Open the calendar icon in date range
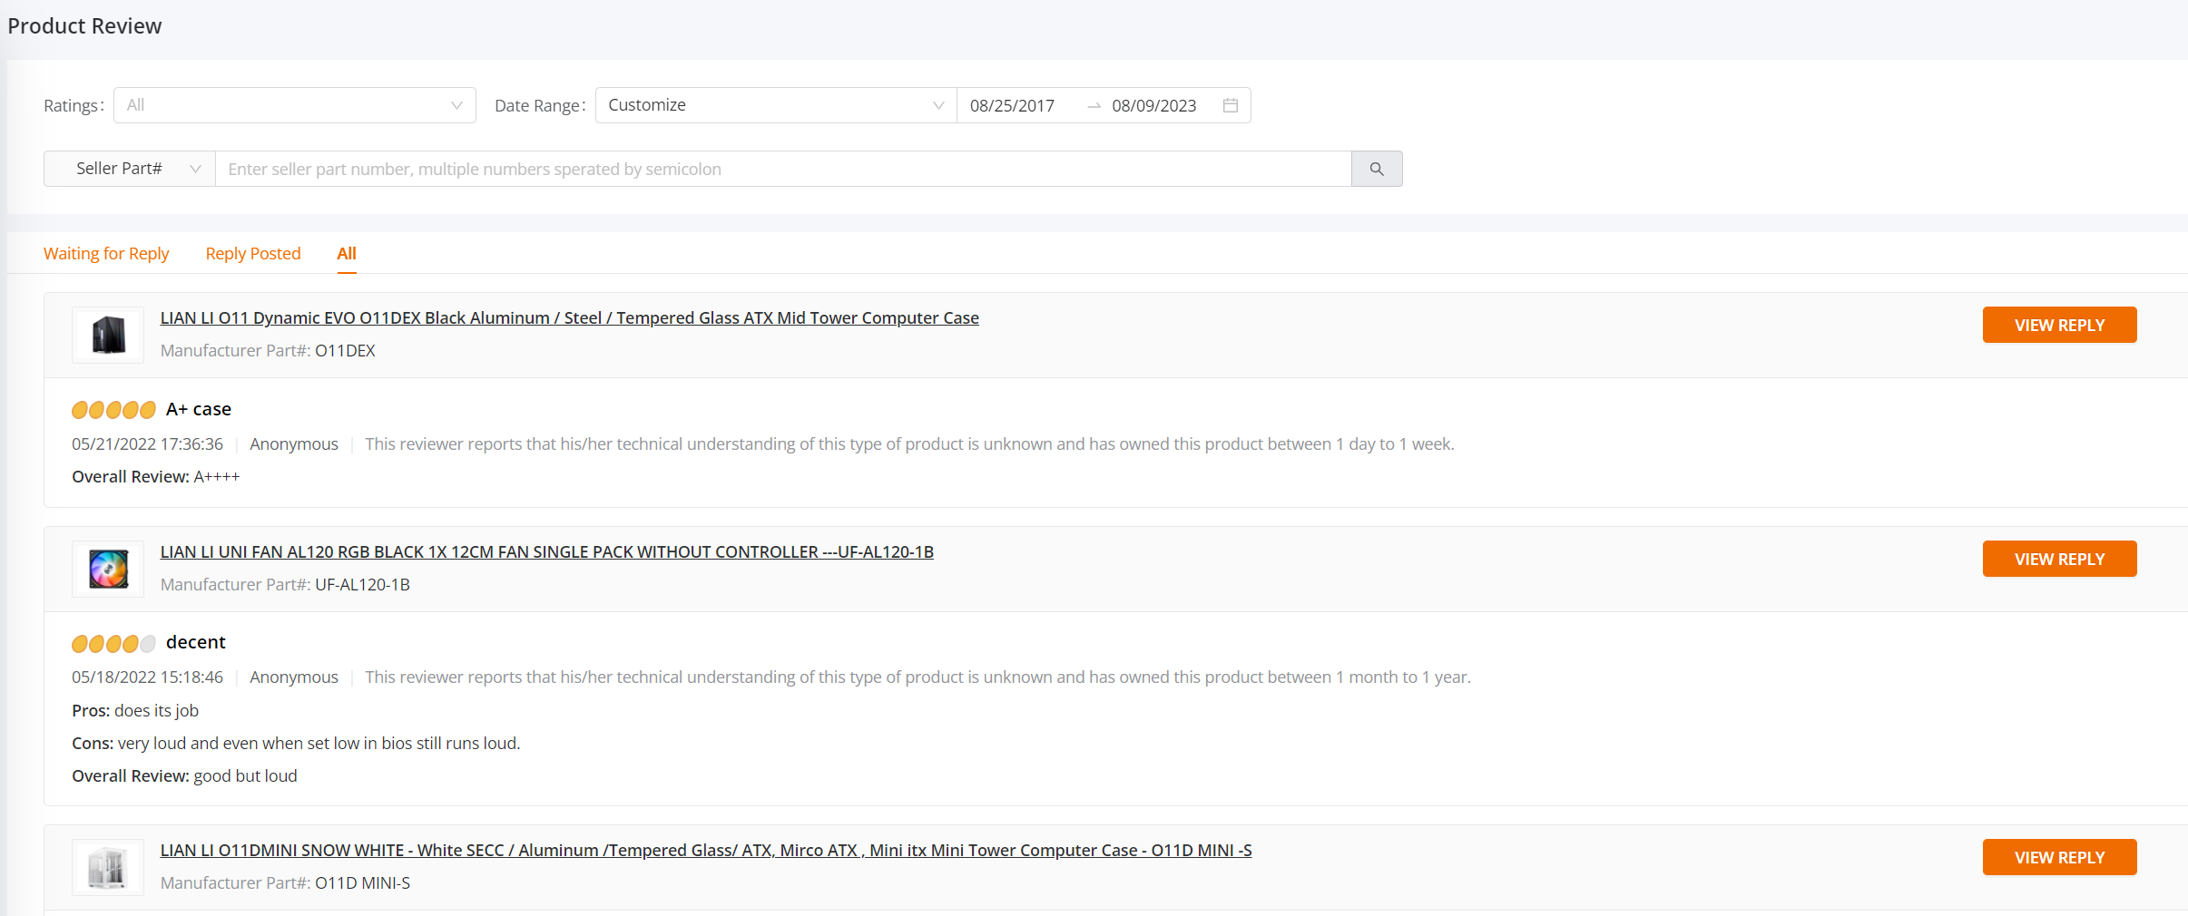 click(1230, 105)
